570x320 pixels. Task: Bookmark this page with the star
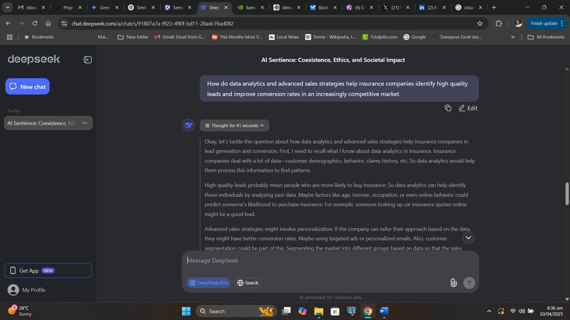480,23
